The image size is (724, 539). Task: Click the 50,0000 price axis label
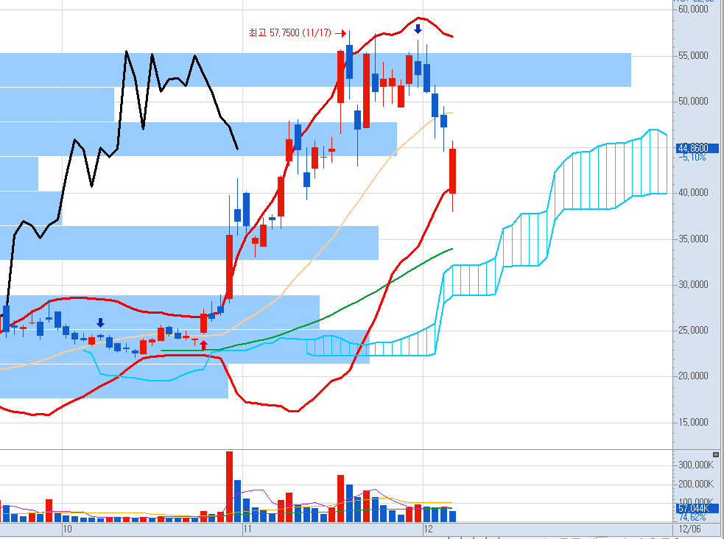[x=693, y=101]
